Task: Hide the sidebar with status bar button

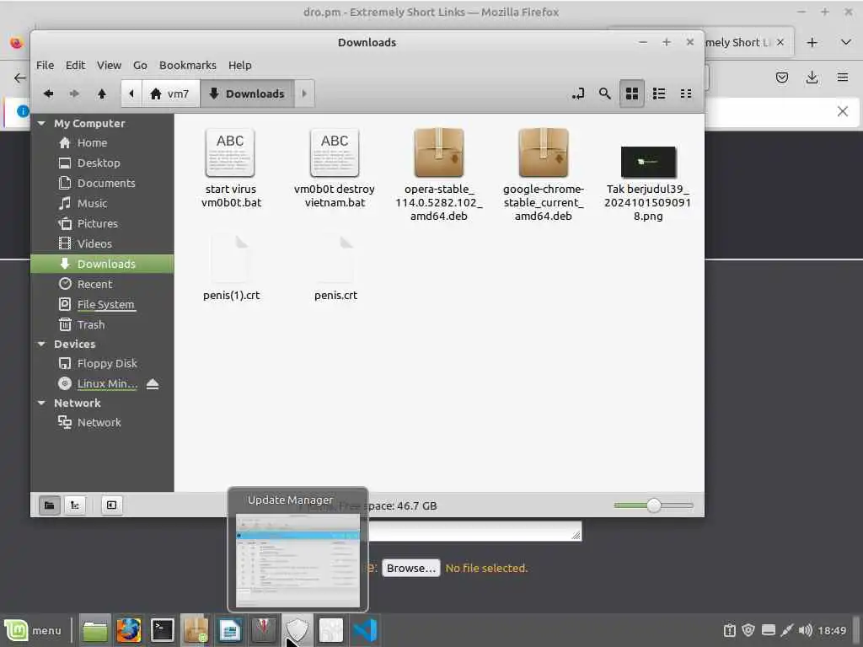Action: coord(111,505)
